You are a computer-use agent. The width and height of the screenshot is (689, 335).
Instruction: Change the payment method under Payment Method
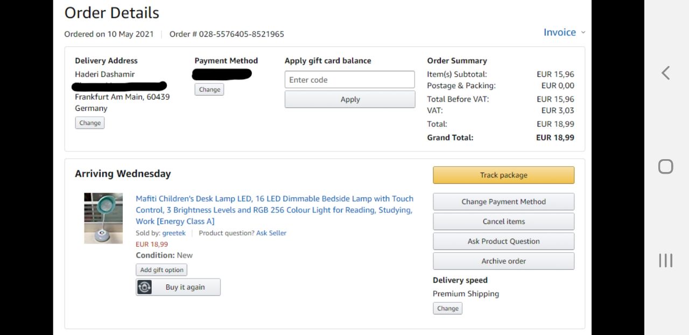point(209,90)
